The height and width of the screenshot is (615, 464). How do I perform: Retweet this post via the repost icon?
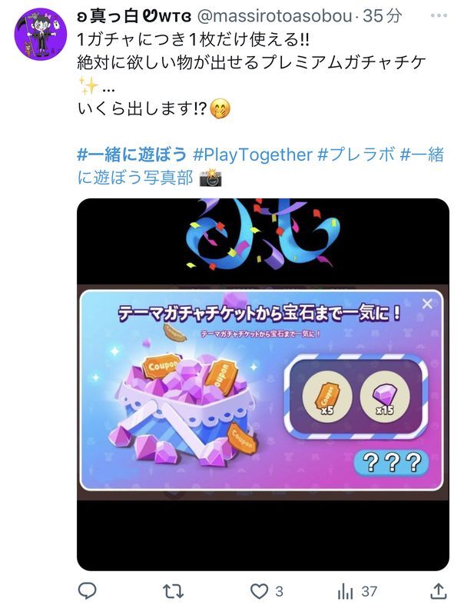tap(173, 591)
